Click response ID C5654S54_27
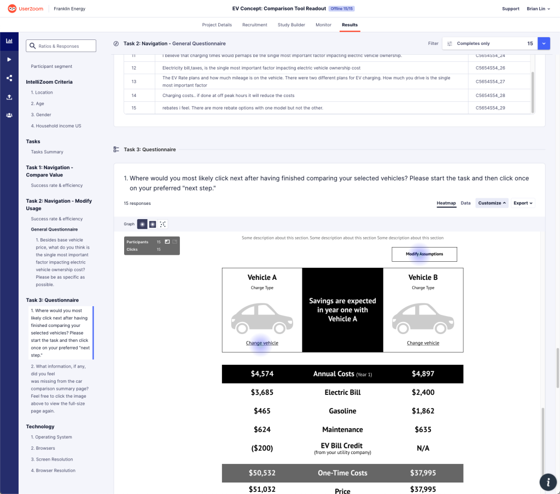 (491, 82)
